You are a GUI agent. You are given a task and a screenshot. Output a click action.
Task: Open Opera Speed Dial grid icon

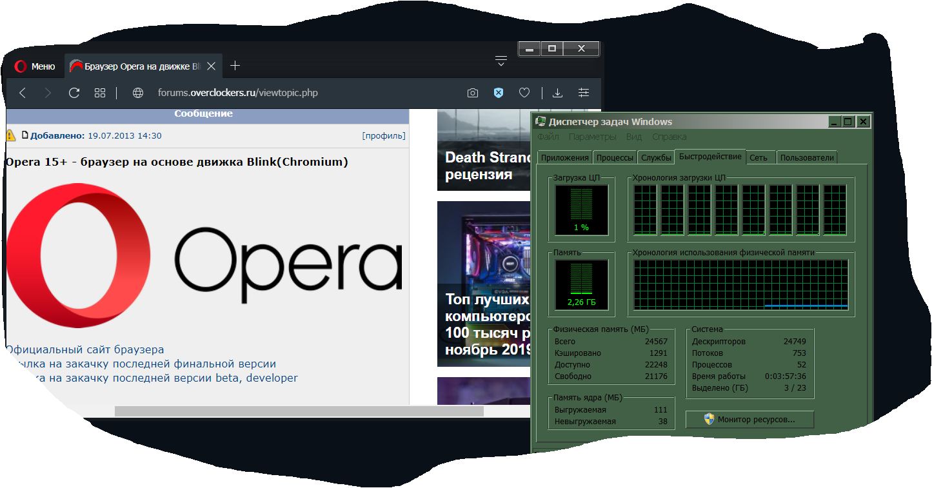click(100, 93)
